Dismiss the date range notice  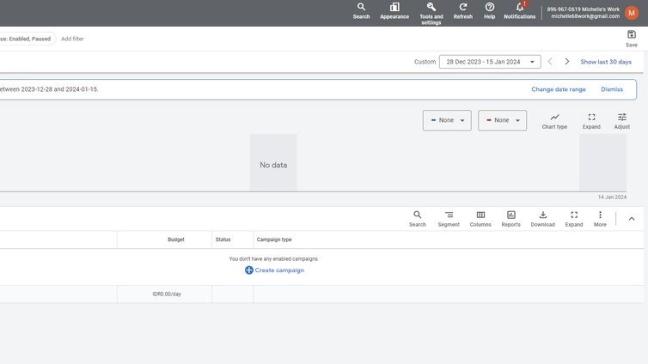point(612,89)
